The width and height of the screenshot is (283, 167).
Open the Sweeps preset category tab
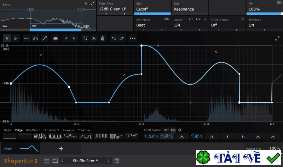point(68,130)
